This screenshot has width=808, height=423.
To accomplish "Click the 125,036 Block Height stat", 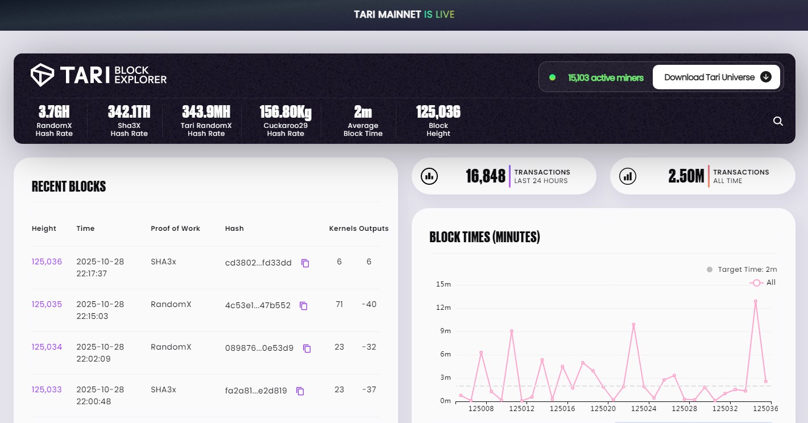I will [x=438, y=121].
